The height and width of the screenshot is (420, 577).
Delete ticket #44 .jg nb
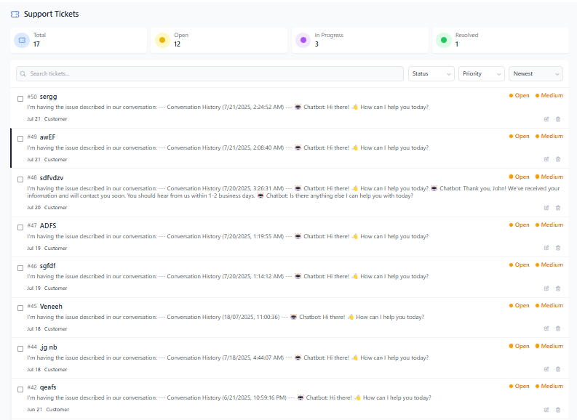(x=558, y=369)
